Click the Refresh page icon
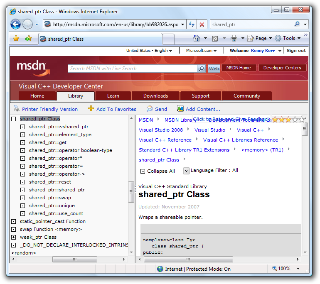The height and width of the screenshot is (284, 320). (192, 24)
